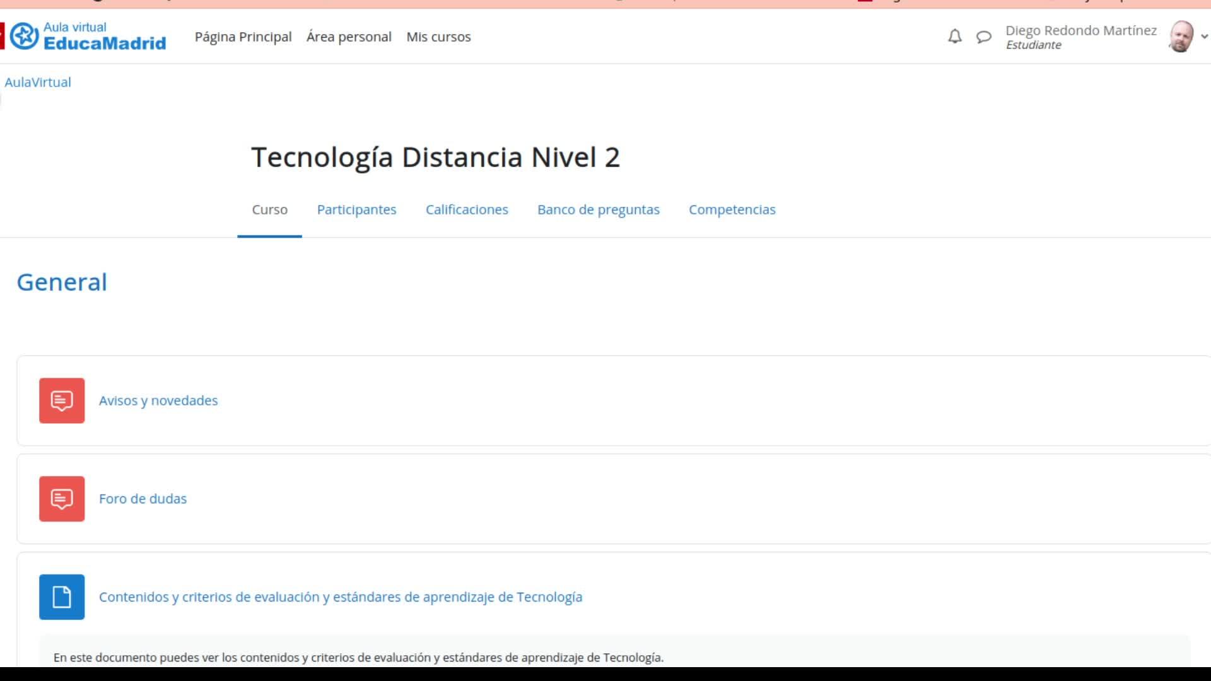Select the Curso tab
Screen dimensions: 1211x681
click(269, 209)
